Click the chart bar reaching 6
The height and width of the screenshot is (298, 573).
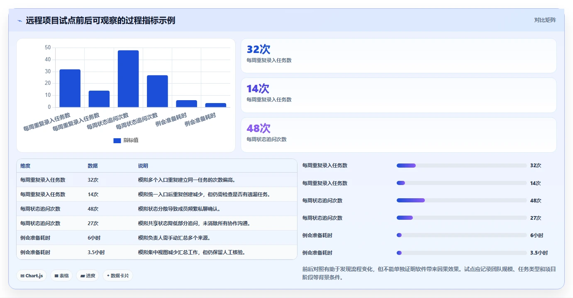[186, 103]
